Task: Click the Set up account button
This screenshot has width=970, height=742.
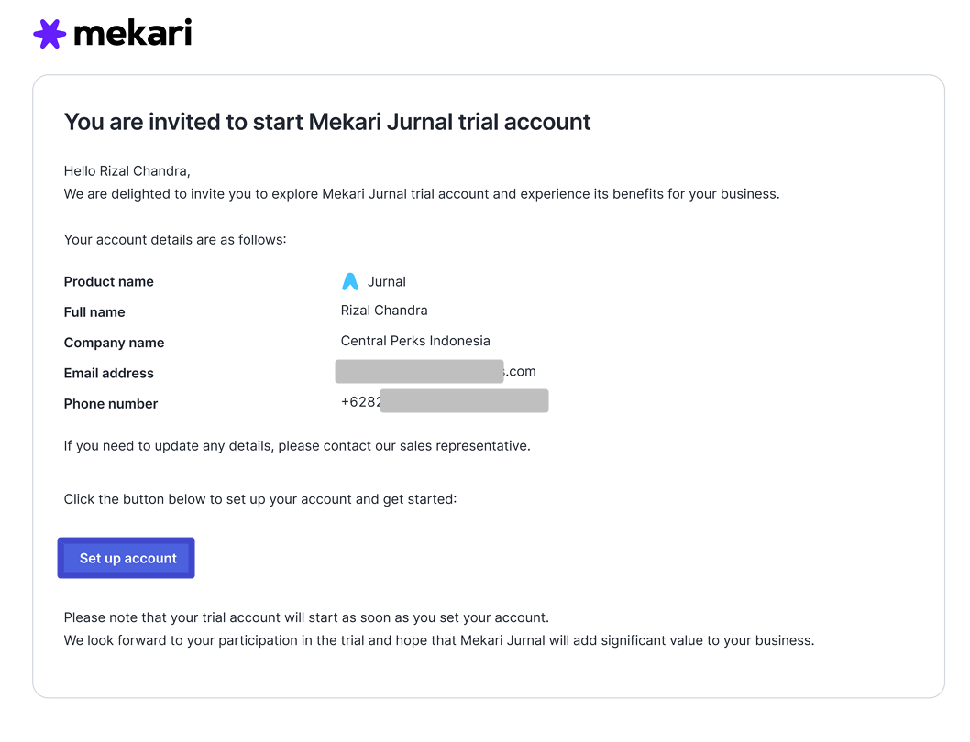Action: tap(127, 558)
